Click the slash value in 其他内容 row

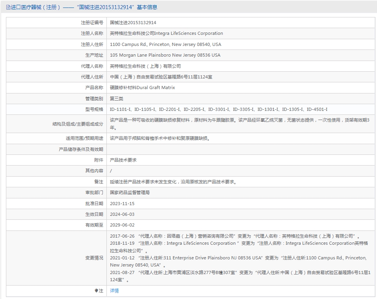(x=111, y=171)
